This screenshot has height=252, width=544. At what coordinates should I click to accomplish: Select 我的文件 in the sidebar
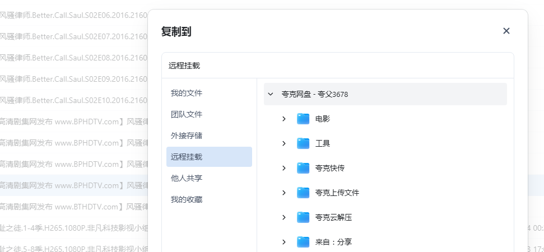(187, 93)
